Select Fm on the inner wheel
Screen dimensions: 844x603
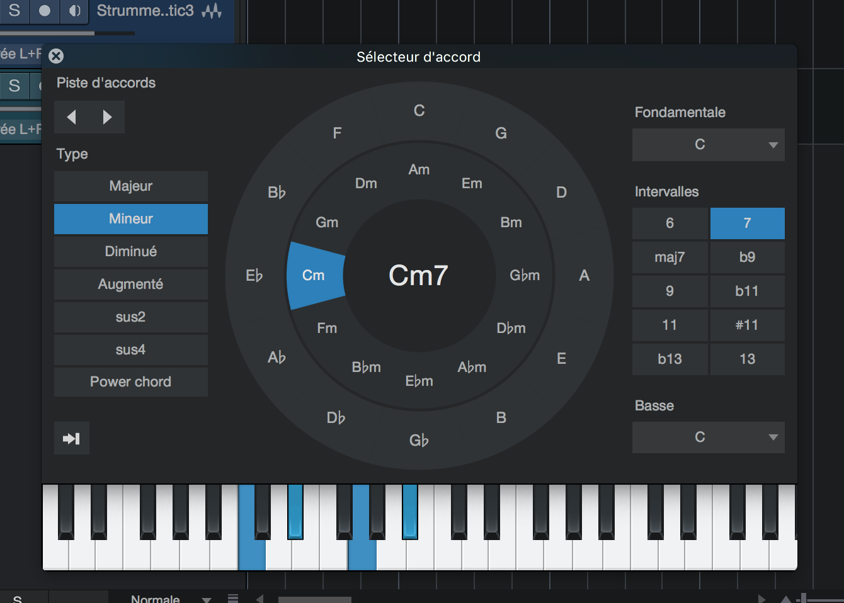[x=328, y=328]
